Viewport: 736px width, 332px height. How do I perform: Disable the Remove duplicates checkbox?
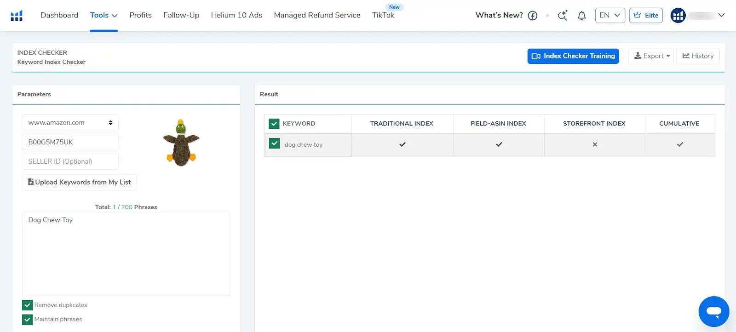tap(28, 305)
